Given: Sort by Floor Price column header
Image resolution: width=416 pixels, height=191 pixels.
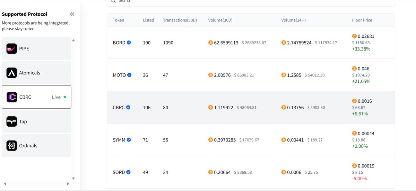Looking at the screenshot, I should click(x=362, y=20).
